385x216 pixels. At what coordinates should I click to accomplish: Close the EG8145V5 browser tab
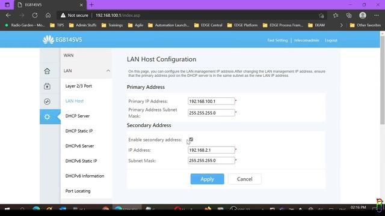point(81,5)
